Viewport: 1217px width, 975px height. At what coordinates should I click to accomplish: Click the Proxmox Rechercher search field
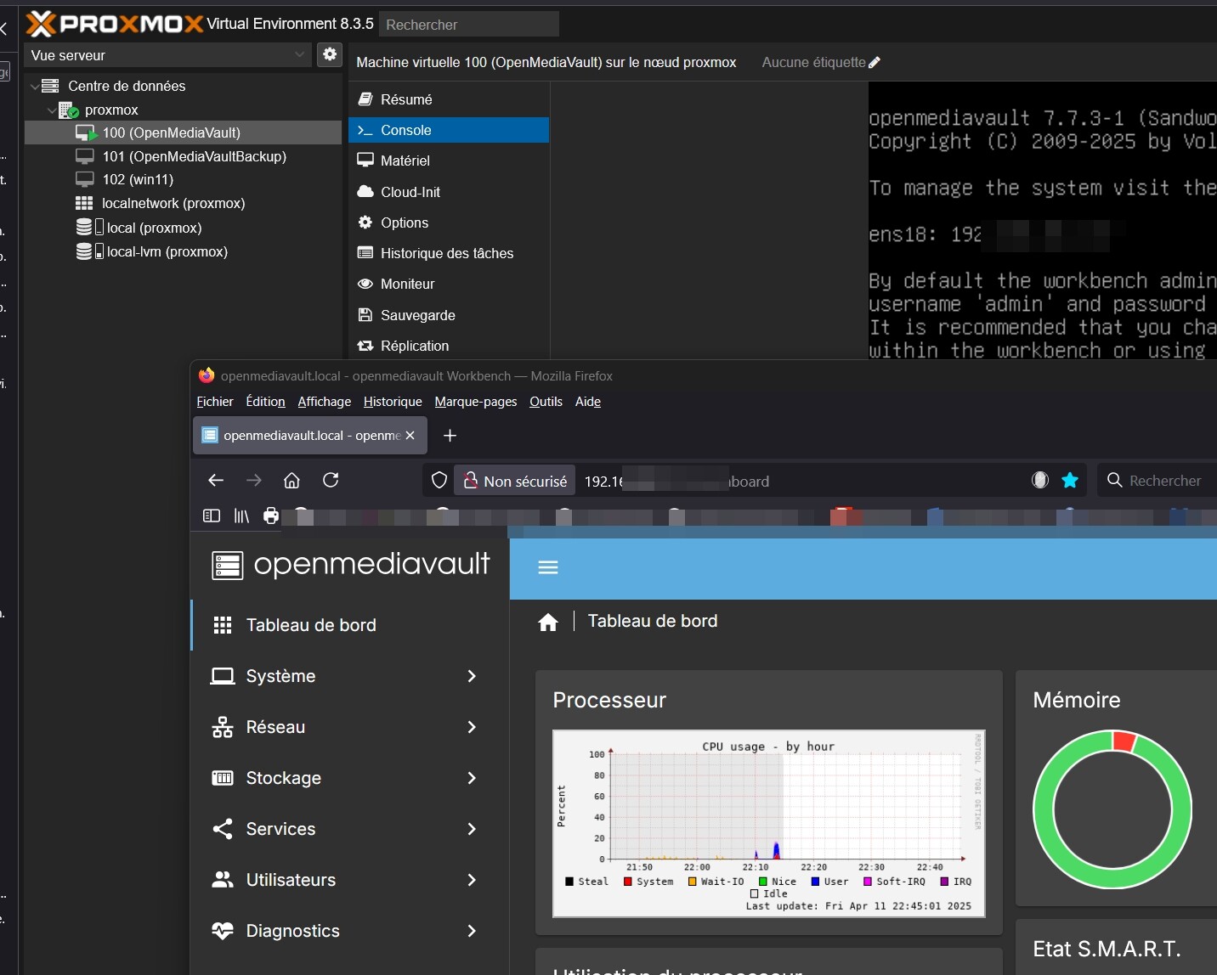[x=469, y=25]
